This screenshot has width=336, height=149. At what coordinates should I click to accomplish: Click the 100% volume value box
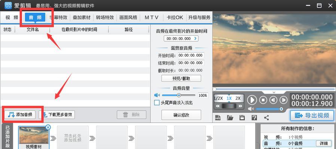pos(203,95)
